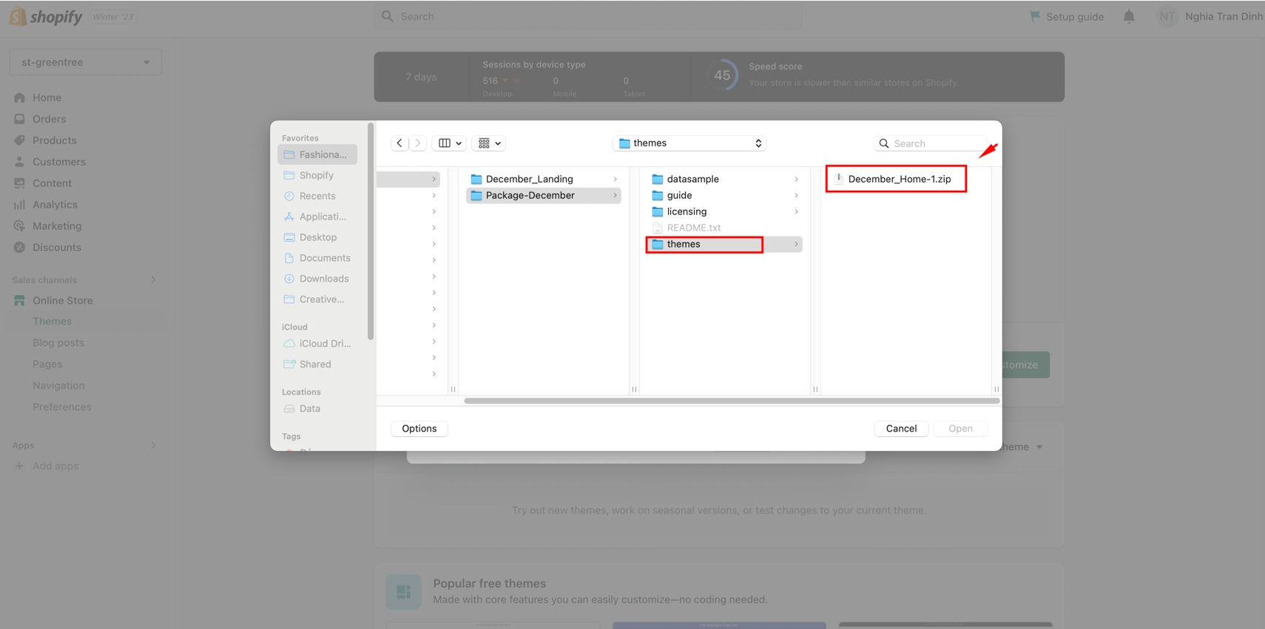
Task: Expand the Apps section chevron
Action: tap(153, 446)
